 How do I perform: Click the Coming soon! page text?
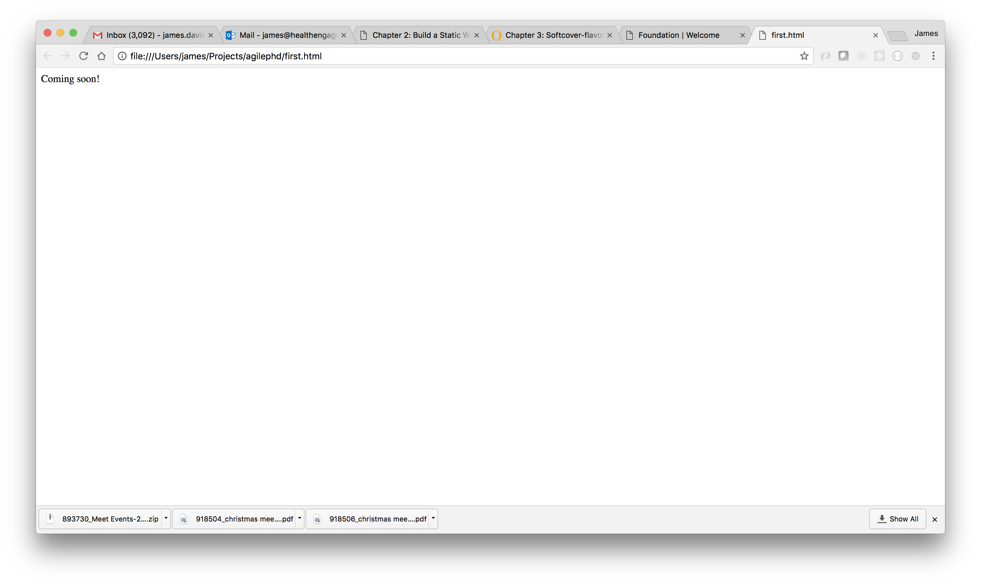tap(70, 79)
